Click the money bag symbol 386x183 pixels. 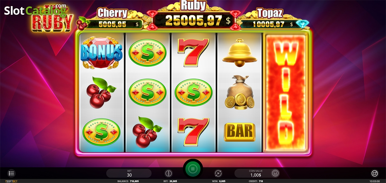pos(240,92)
